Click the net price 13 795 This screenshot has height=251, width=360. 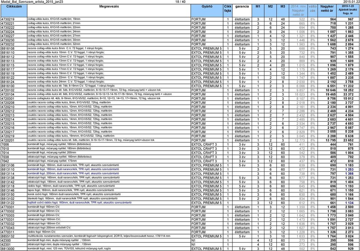click(331, 140)
